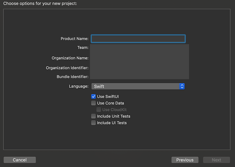Click the blue up-down arrows on Language popup

tap(182, 86)
